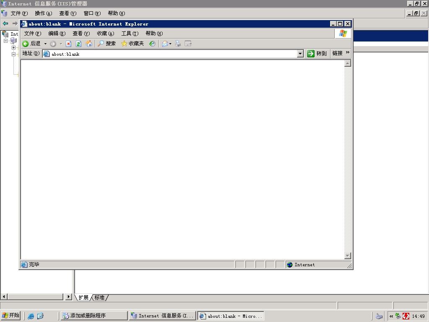This screenshot has height=322, width=429.
Task: Click the Refresh page icon
Action: [78, 44]
